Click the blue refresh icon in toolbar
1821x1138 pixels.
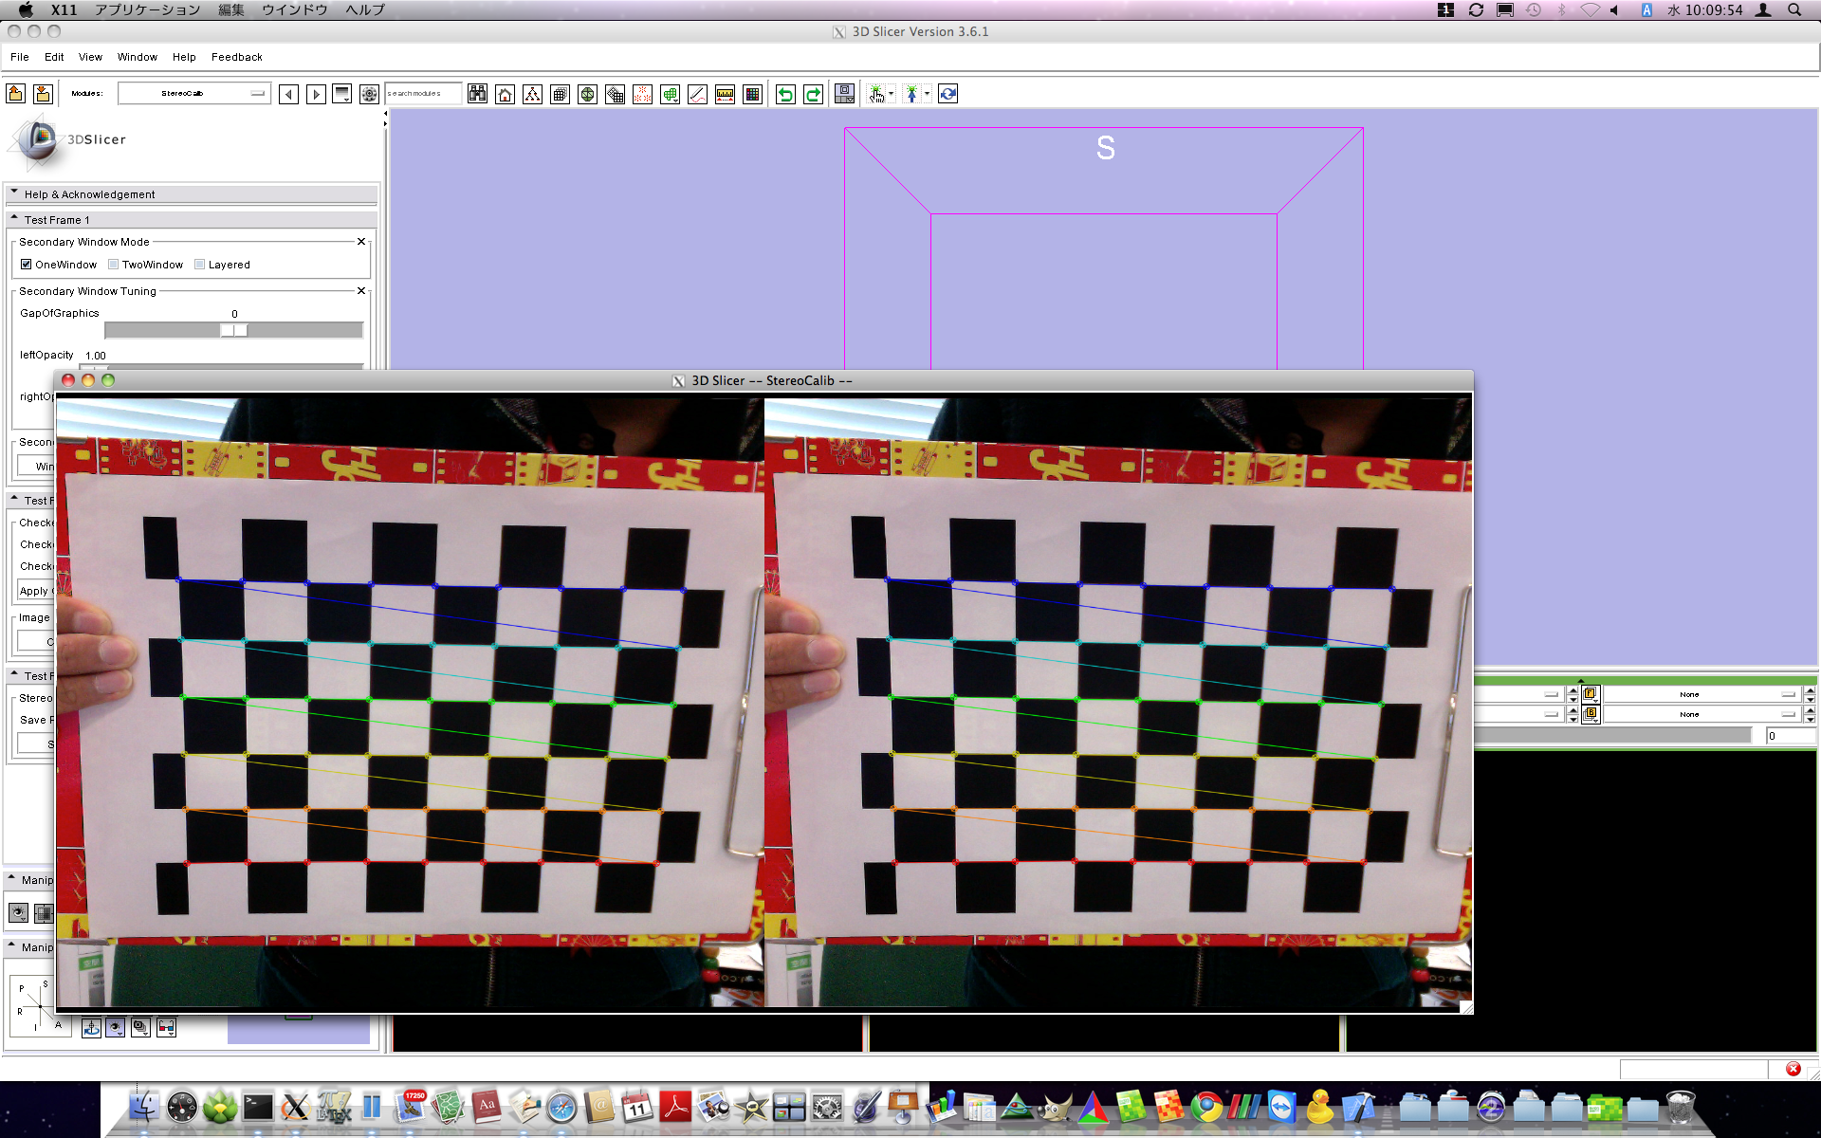(x=947, y=94)
